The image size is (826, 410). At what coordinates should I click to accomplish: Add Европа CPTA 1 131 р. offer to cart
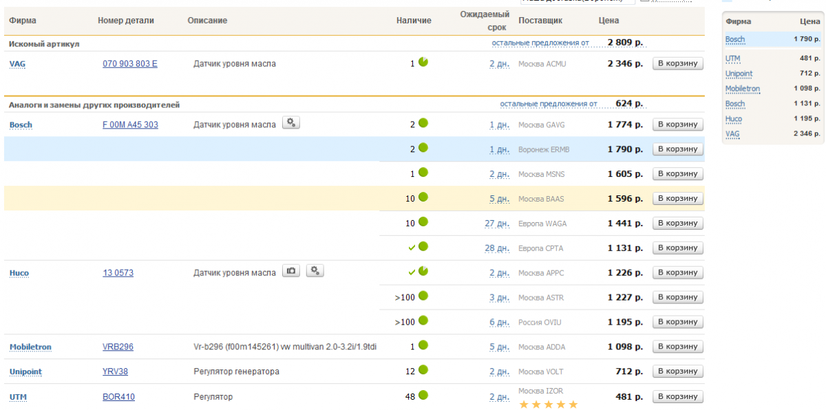[678, 248]
